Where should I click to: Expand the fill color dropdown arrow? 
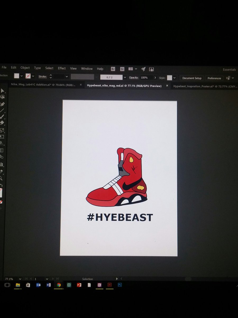click(21, 76)
